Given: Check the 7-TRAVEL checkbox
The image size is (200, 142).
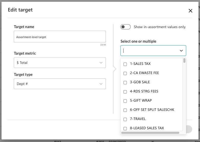Looking at the screenshot, I should [125, 119].
